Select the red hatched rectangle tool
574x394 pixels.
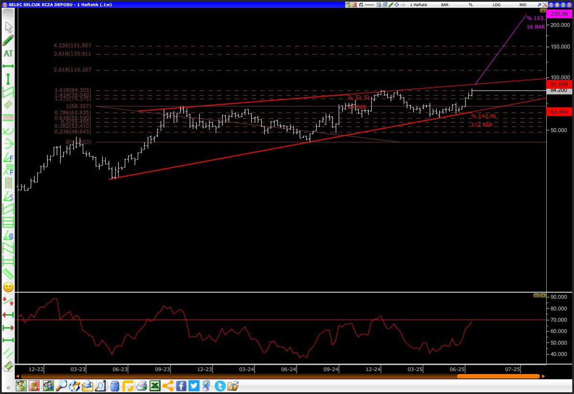[x=8, y=104]
